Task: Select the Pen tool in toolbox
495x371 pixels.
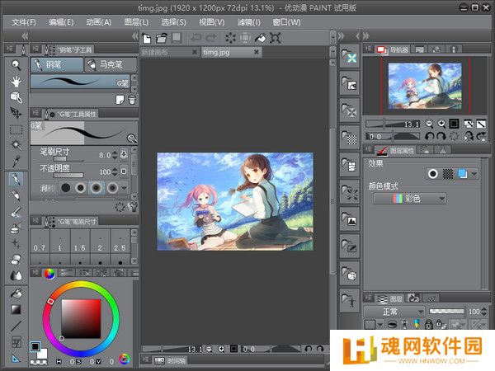Action: click(x=16, y=179)
